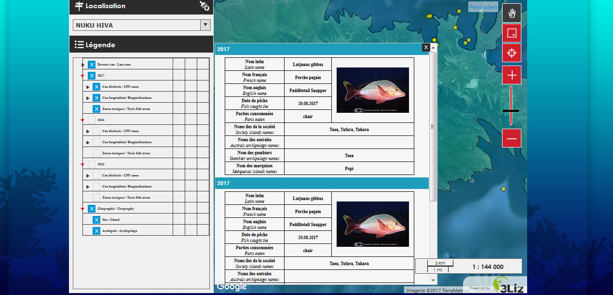Collapse the Géographie / Geography group
The image size is (613, 295).
83,209
